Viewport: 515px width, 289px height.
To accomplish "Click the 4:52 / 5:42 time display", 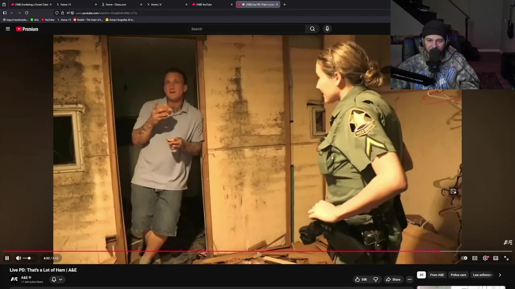I will click(51, 258).
